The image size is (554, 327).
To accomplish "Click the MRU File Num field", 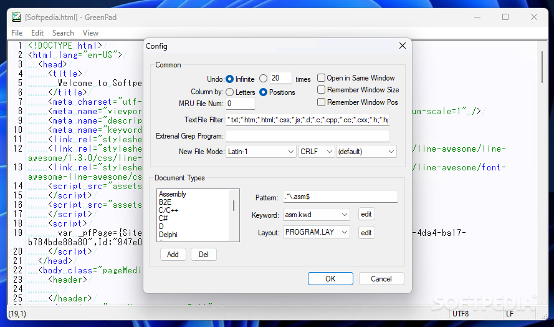I will point(241,104).
